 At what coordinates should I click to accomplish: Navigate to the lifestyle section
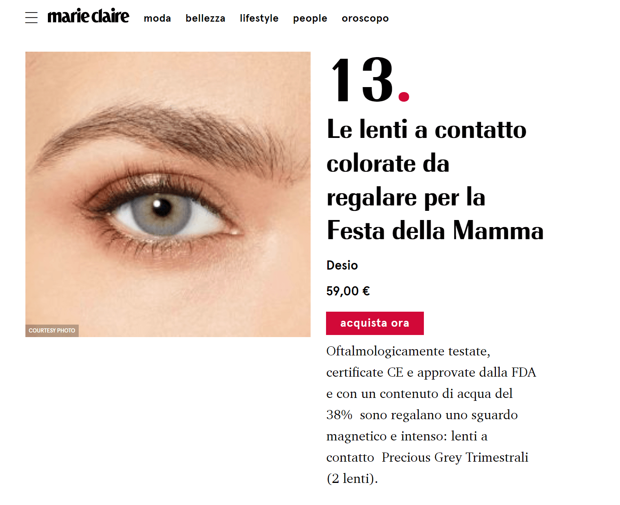click(x=259, y=18)
